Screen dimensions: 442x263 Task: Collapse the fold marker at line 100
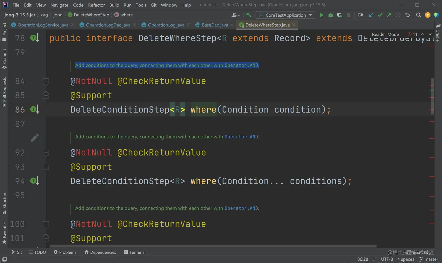(46, 224)
